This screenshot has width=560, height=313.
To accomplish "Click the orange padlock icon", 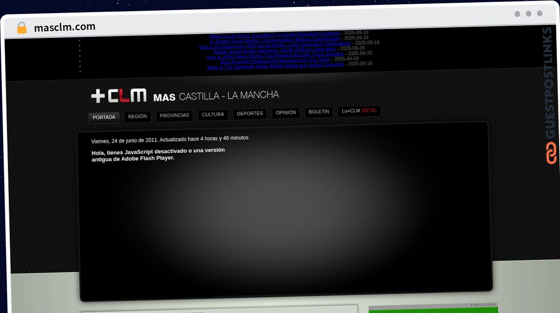I will 21,28.
